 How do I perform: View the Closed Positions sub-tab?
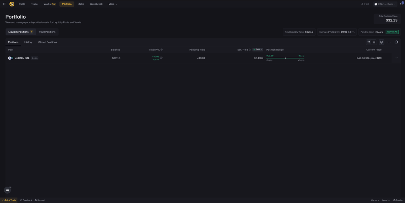(x=48, y=42)
